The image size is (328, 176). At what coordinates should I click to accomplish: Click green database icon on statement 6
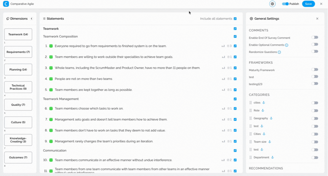click(51, 108)
